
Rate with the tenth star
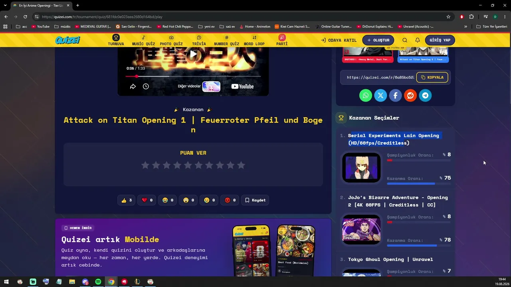click(x=241, y=165)
